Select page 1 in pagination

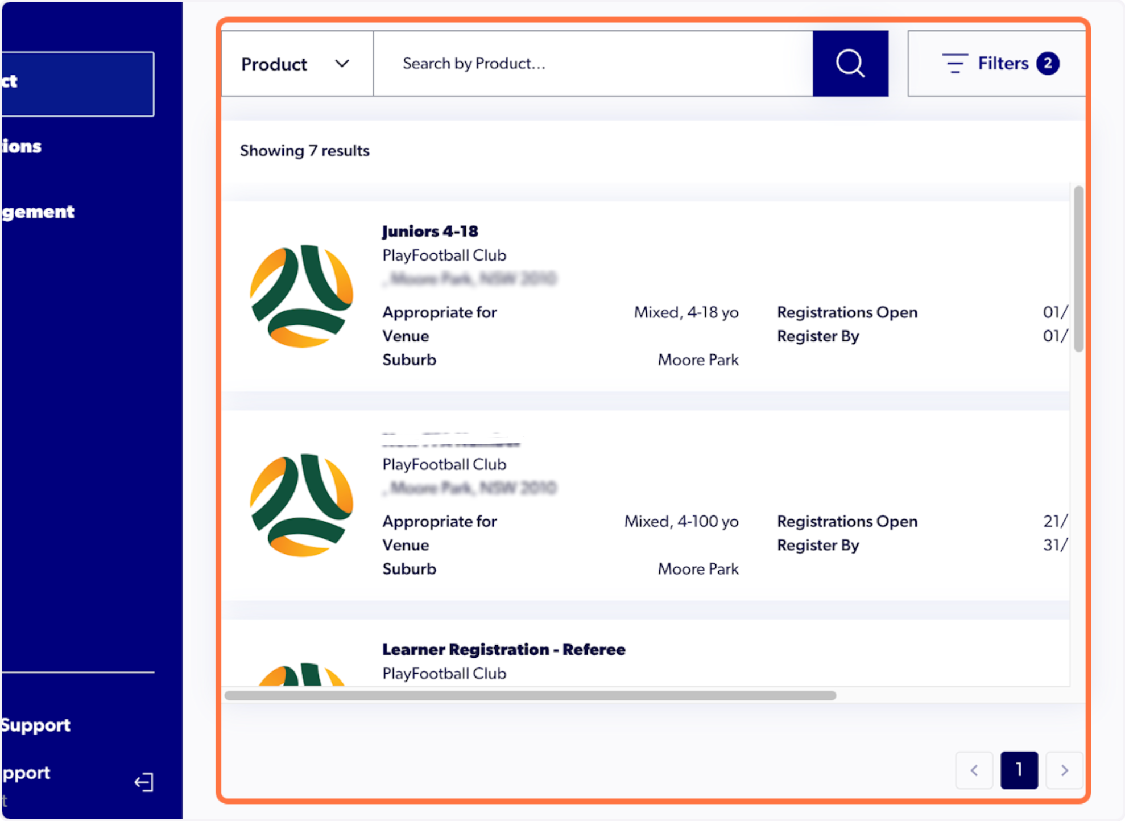(x=1019, y=770)
